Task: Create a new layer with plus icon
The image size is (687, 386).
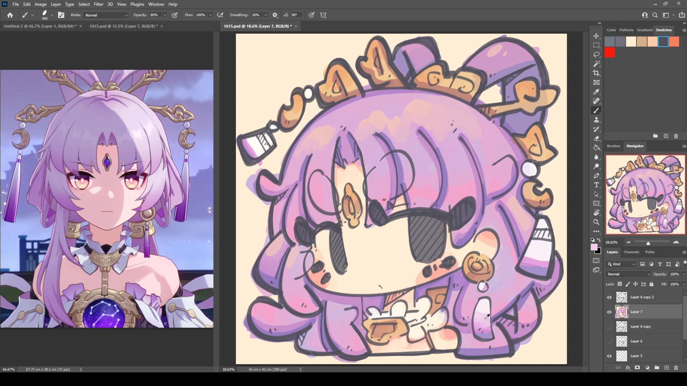Action: (667, 367)
